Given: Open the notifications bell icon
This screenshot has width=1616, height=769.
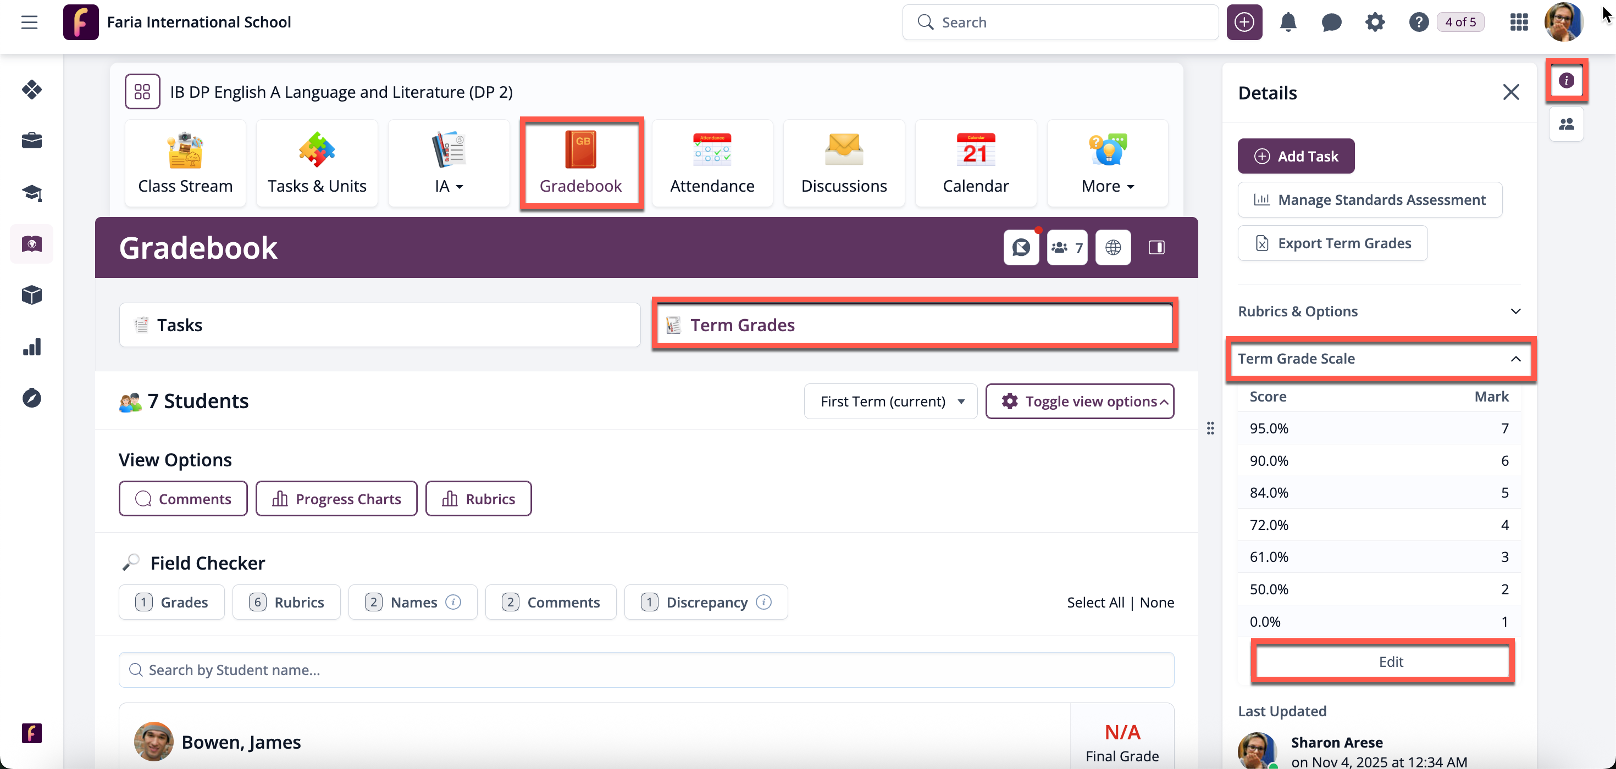Looking at the screenshot, I should pyautogui.click(x=1287, y=23).
